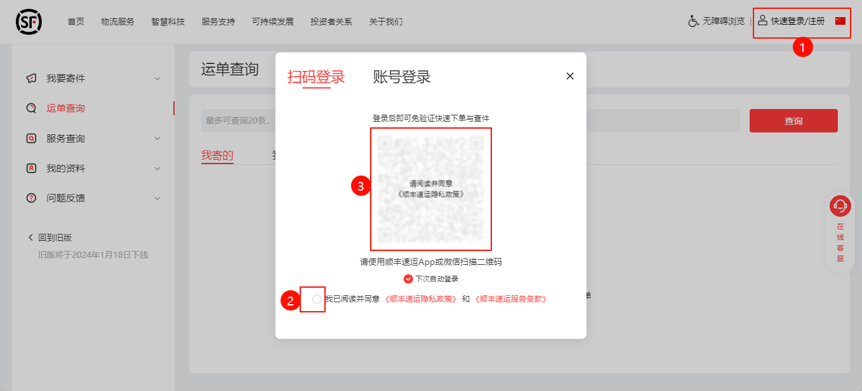Click the 服务查询 sidebar icon
This screenshot has height=391, width=862.
pyautogui.click(x=31, y=138)
